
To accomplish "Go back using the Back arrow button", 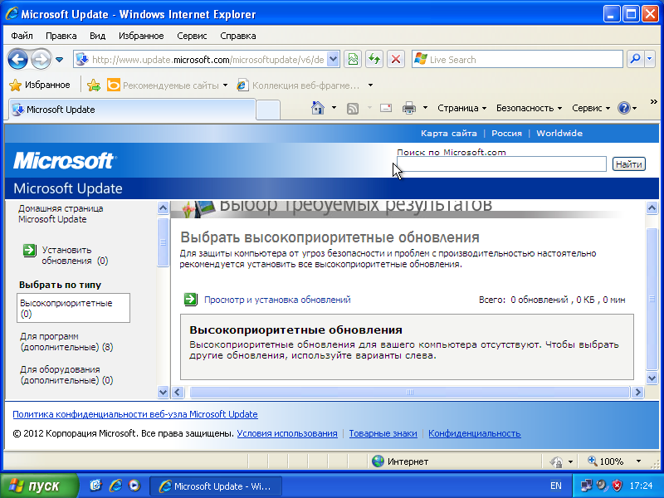I will [x=17, y=59].
